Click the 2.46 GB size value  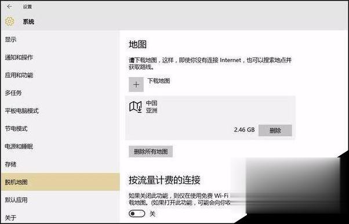(244, 130)
